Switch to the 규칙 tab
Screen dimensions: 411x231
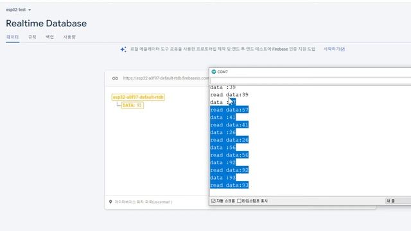32,37
